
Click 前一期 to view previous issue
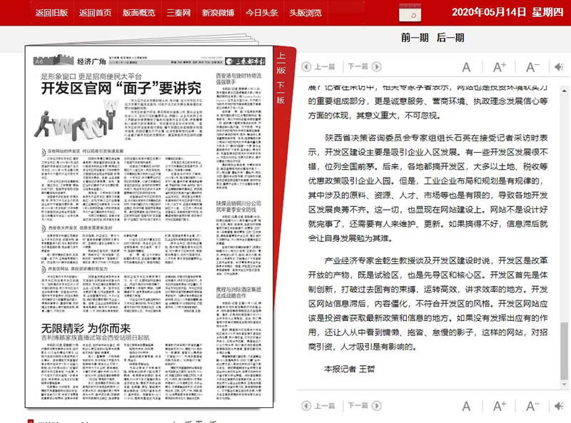pos(415,38)
